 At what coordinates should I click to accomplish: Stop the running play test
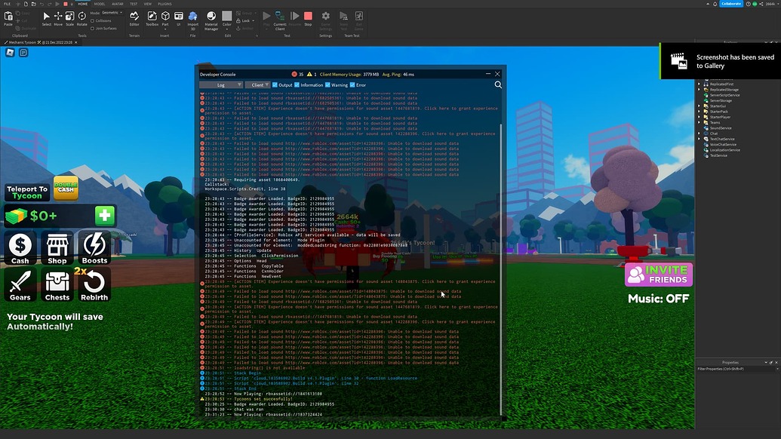point(308,18)
